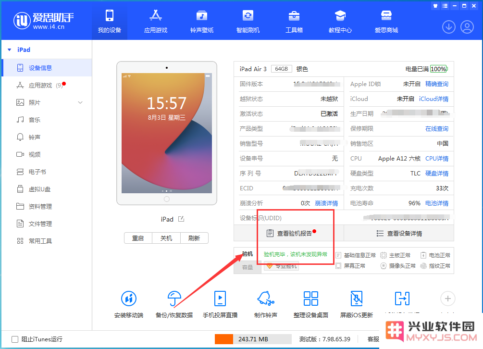Select the 验机 tab
This screenshot has width=483, height=349.
[x=248, y=254]
